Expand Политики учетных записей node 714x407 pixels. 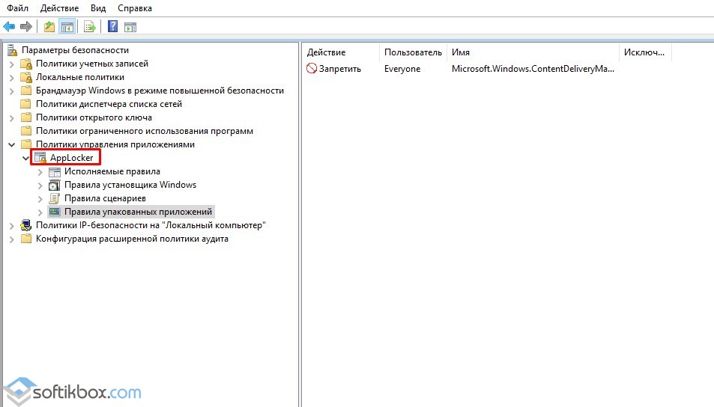pyautogui.click(x=12, y=64)
